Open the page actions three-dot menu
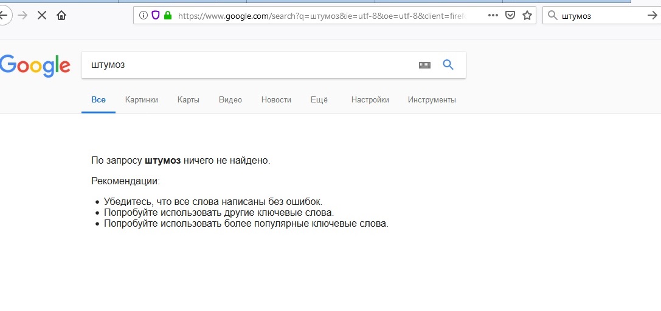Screen dimensions: 661x311 click(x=493, y=16)
